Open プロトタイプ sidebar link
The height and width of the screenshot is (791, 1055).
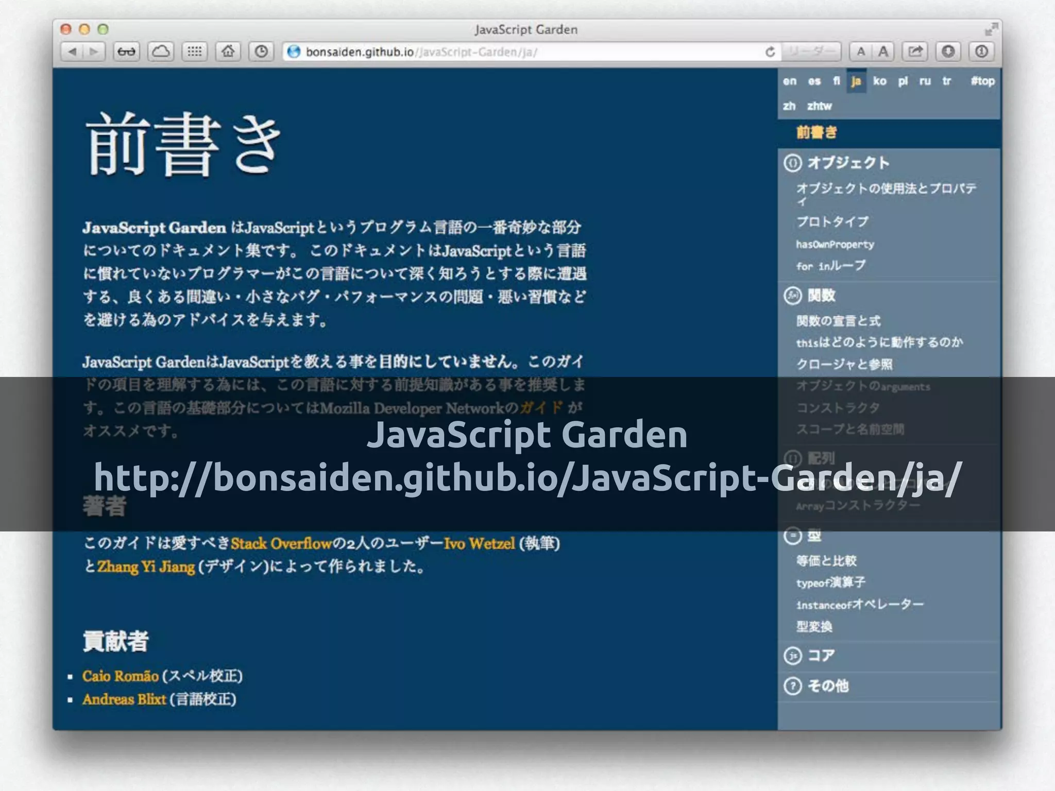tap(832, 222)
